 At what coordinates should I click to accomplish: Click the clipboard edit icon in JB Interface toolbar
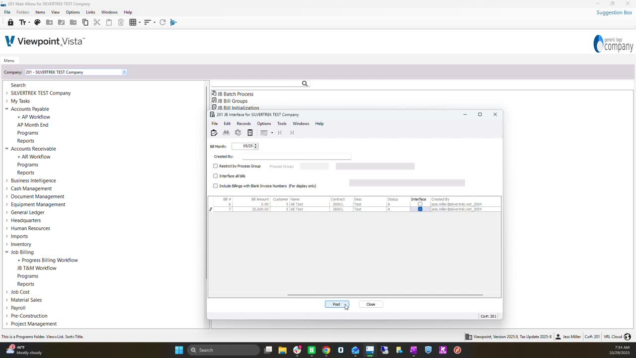pos(214,133)
